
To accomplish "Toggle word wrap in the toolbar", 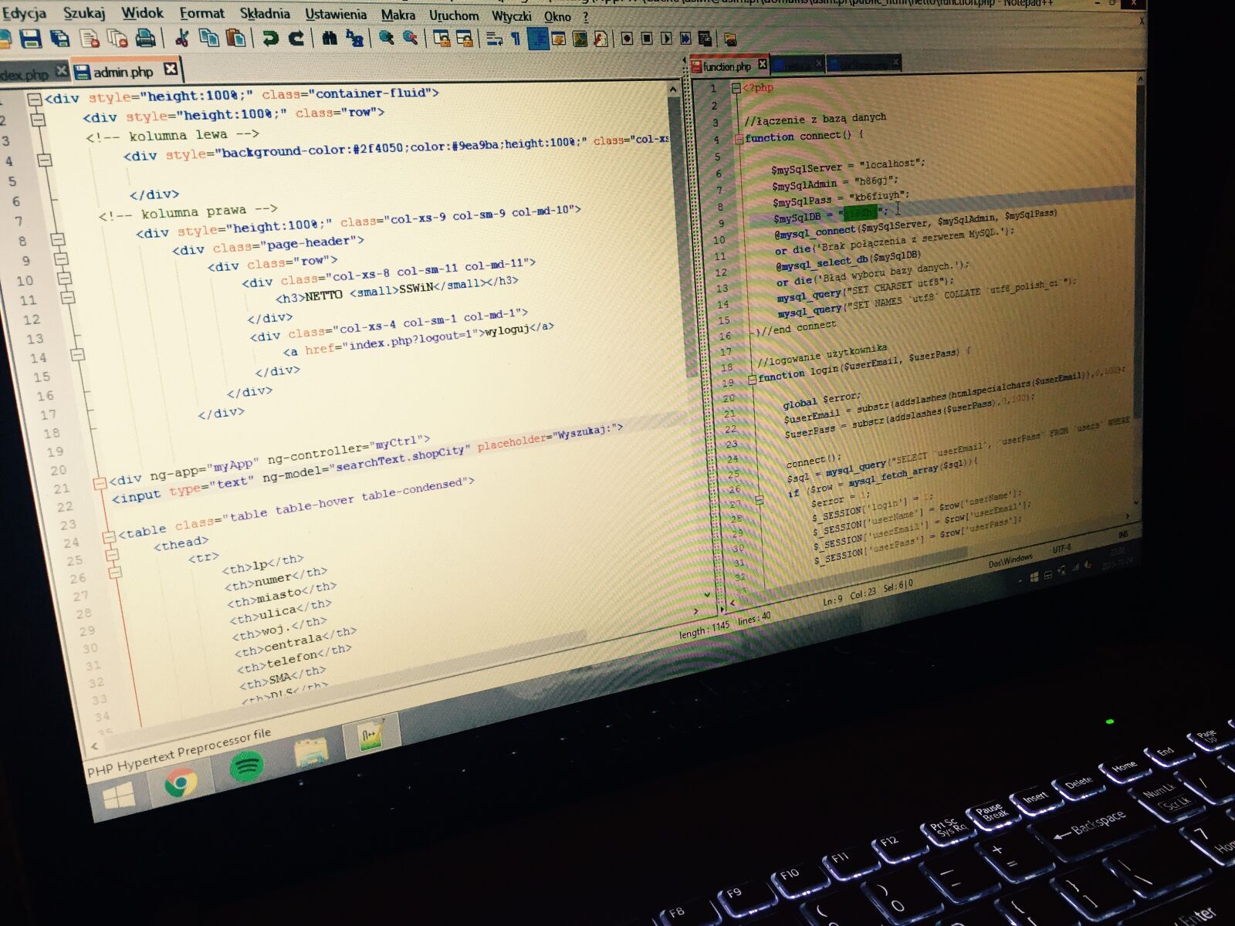I will (495, 38).
